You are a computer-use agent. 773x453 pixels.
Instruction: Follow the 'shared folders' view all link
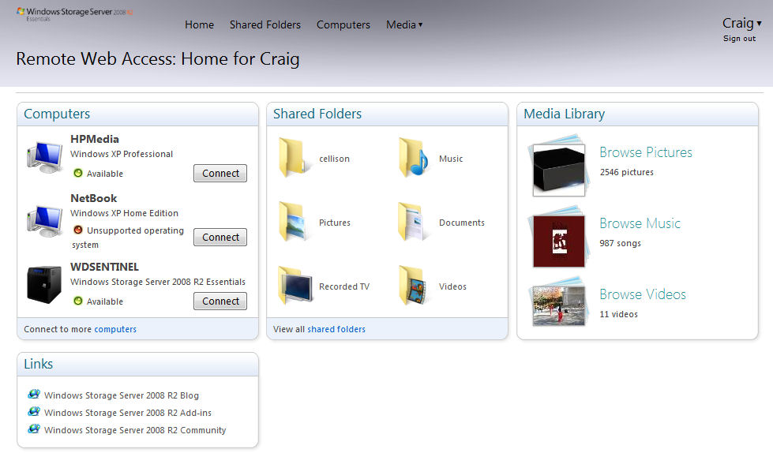[336, 329]
